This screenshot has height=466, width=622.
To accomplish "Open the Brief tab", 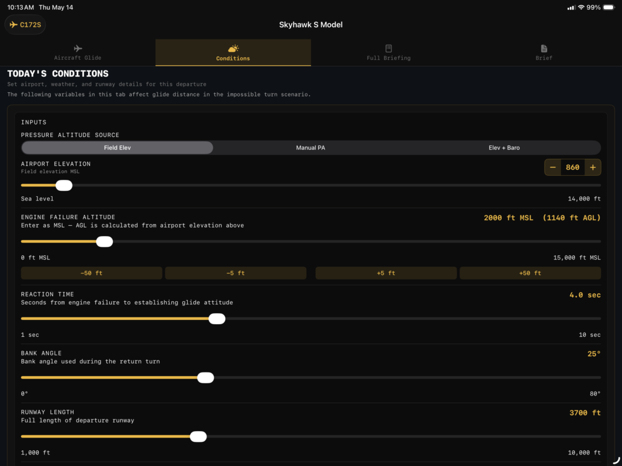I will pyautogui.click(x=544, y=53).
